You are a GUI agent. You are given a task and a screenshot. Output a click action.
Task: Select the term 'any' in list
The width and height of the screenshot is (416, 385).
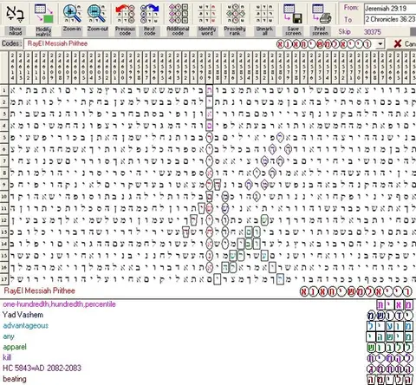pos(9,336)
